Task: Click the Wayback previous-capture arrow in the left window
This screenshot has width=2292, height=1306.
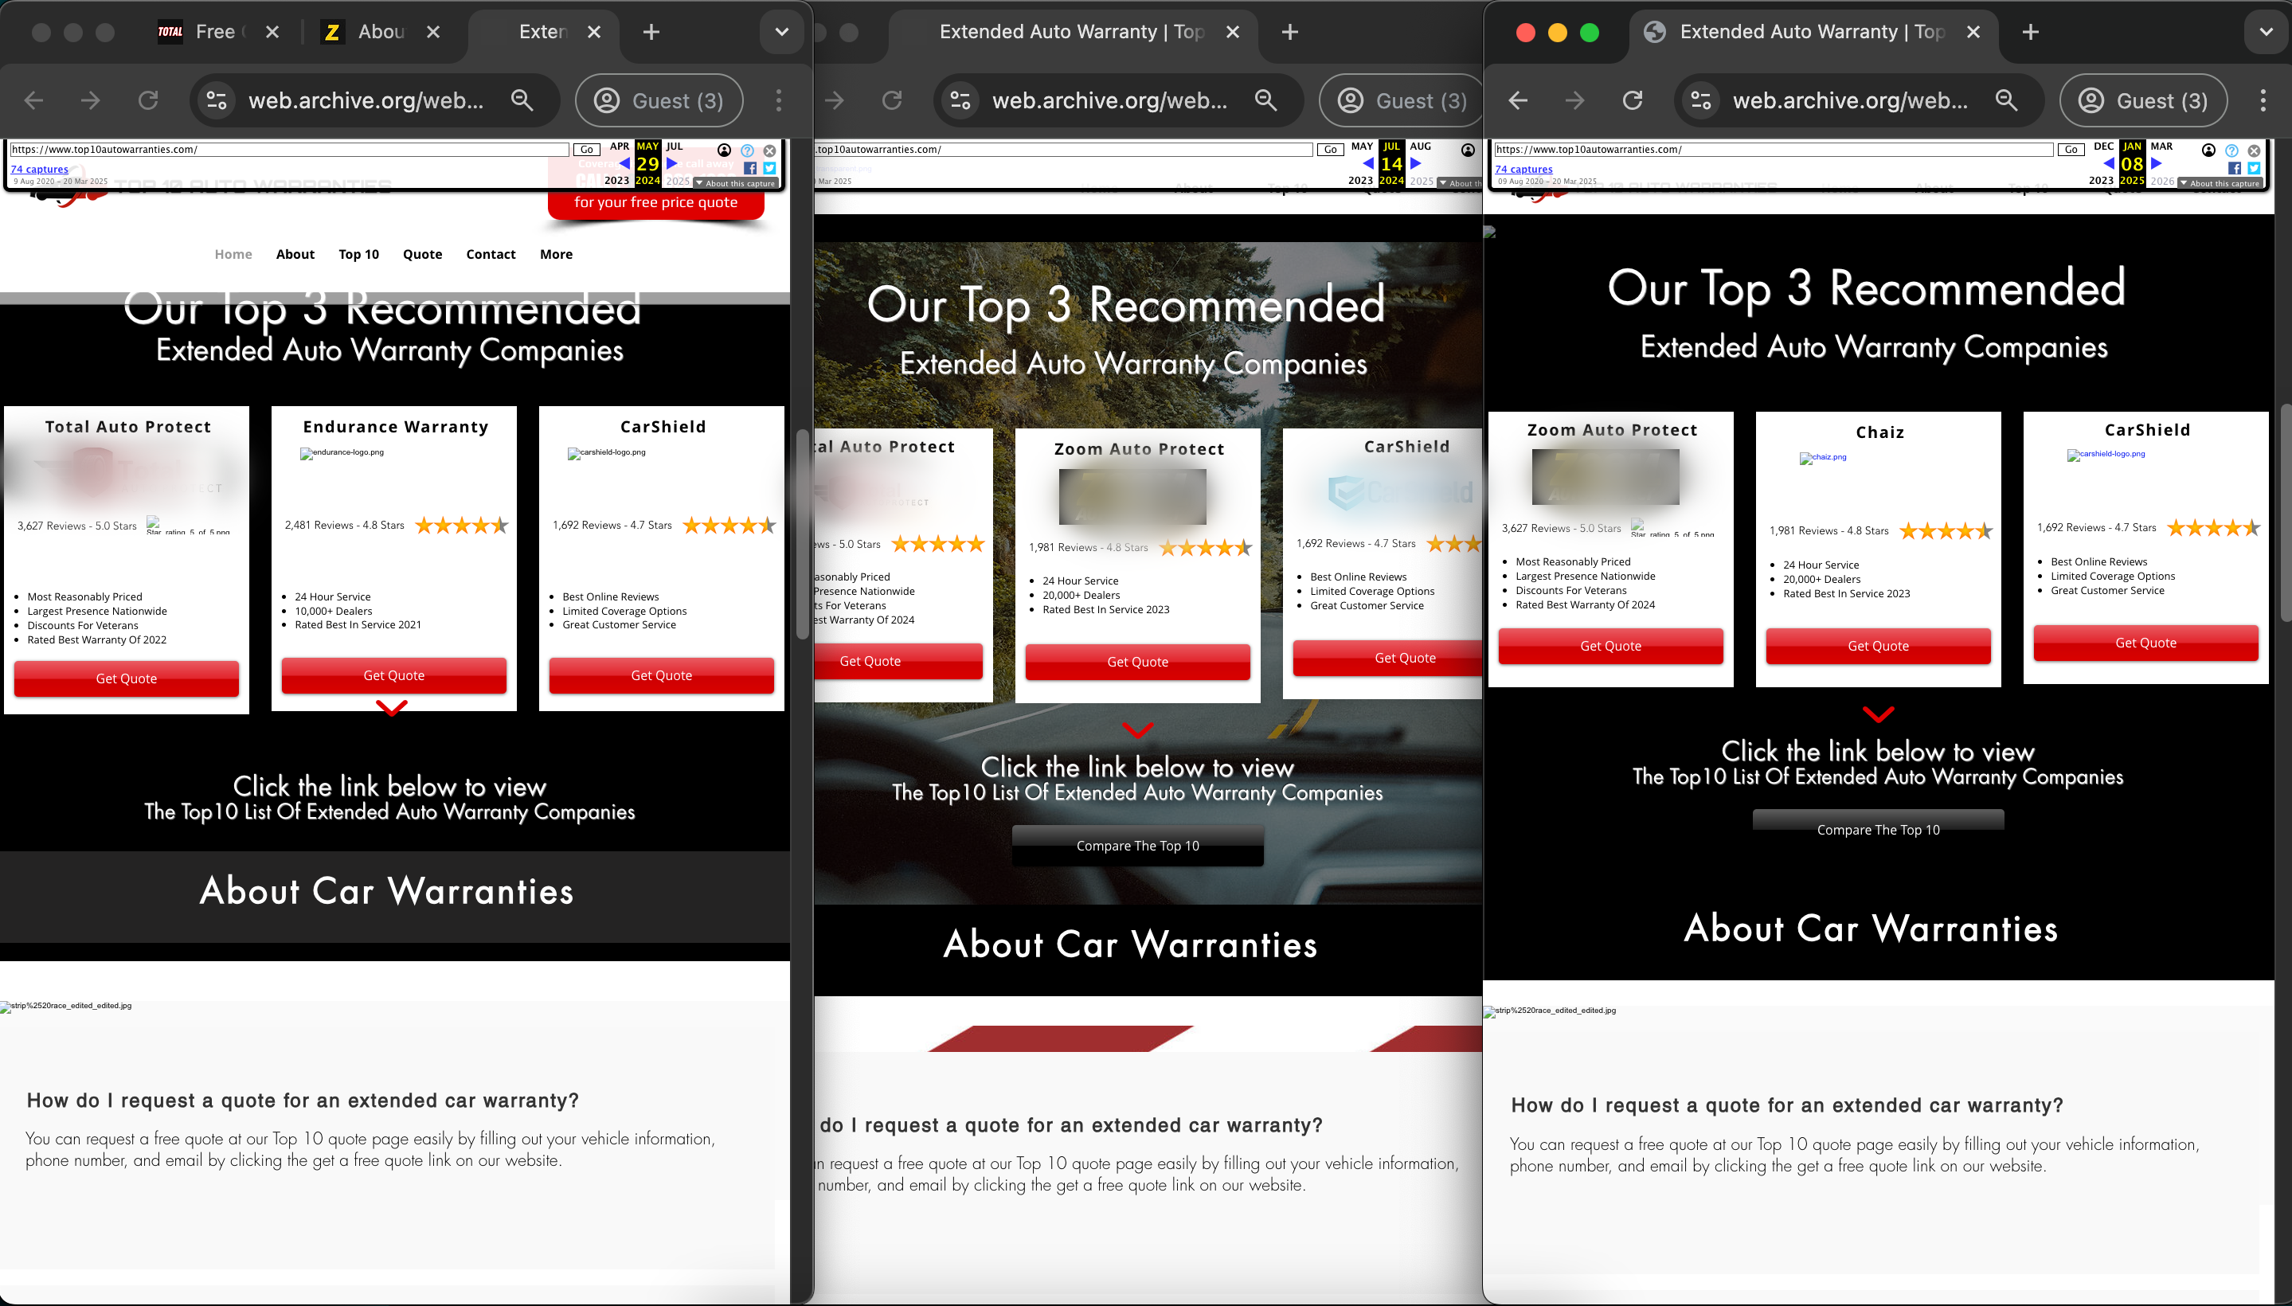Action: click(625, 163)
